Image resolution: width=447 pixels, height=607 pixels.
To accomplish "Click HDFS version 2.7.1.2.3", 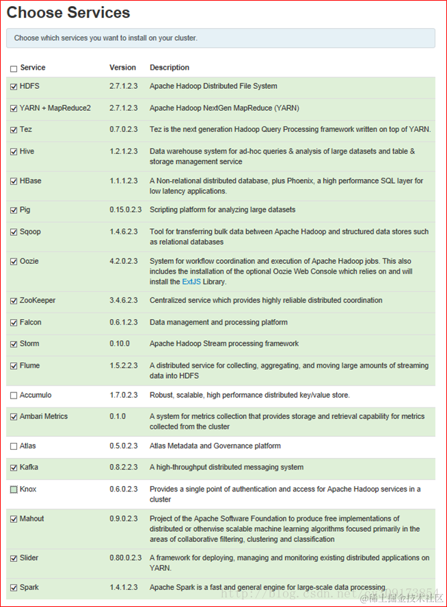I will pyautogui.click(x=124, y=86).
